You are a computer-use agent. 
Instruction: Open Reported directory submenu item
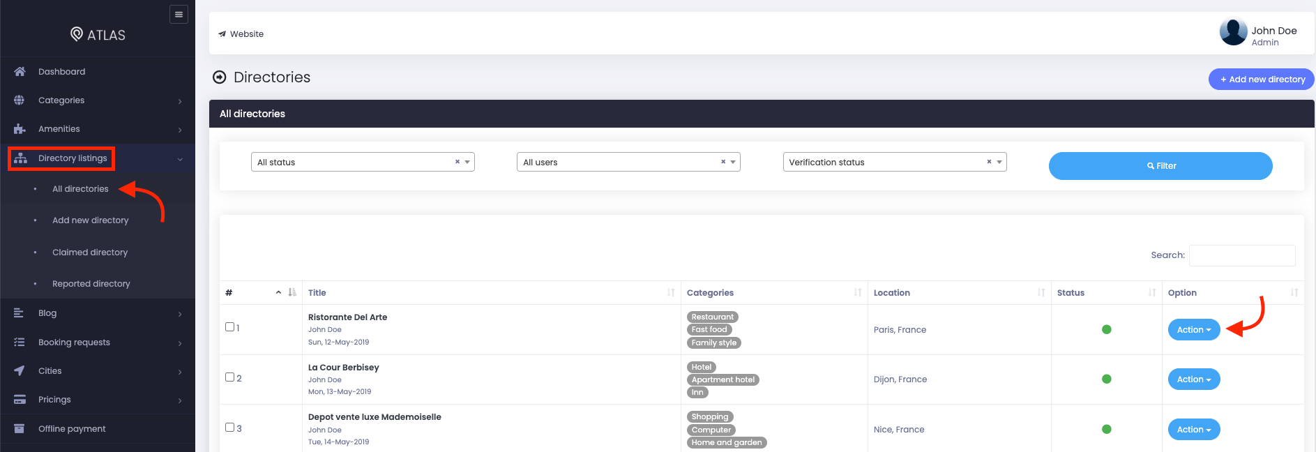pos(91,284)
